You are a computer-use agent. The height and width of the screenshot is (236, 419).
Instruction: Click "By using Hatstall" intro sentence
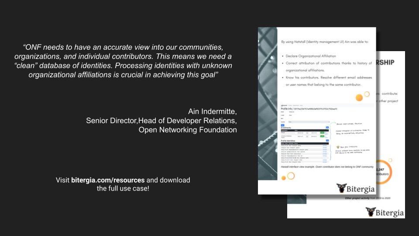[325, 42]
